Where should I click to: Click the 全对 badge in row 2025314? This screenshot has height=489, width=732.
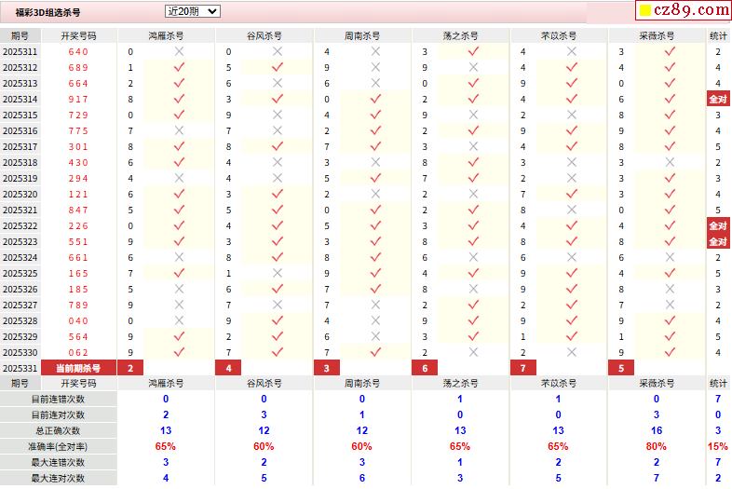(x=718, y=100)
